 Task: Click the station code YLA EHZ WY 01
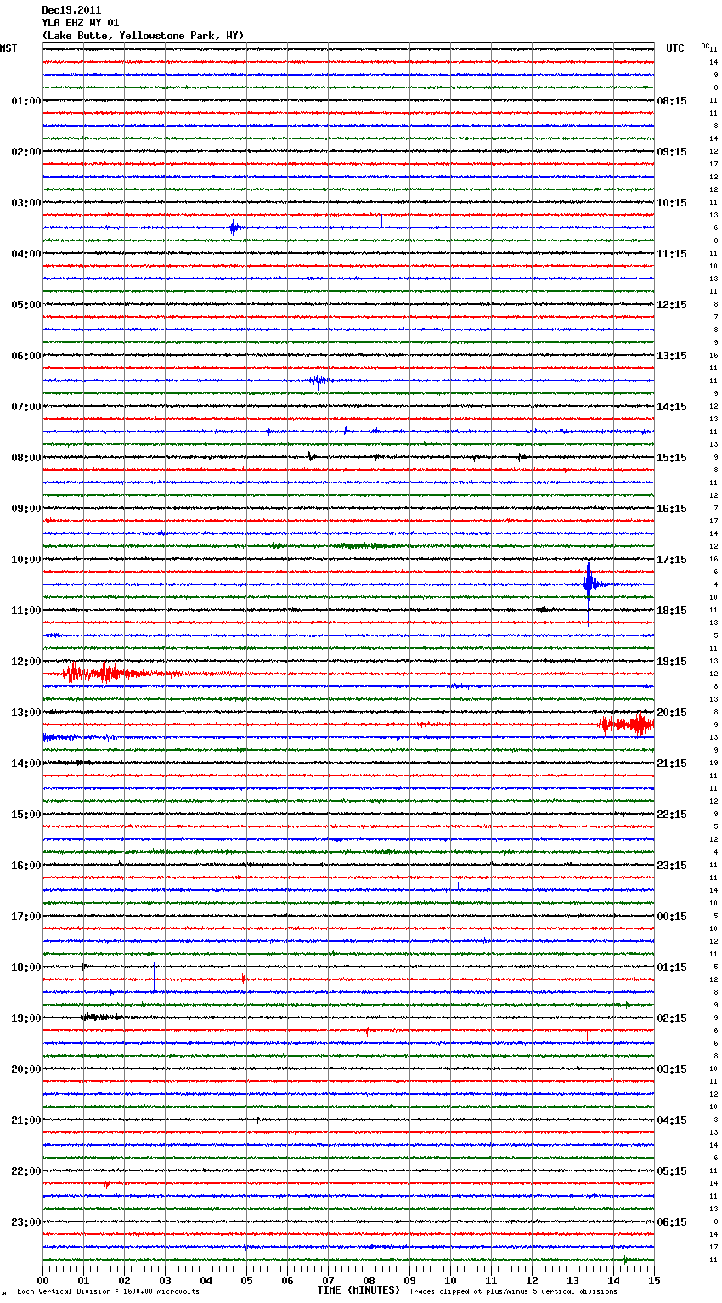coord(81,23)
